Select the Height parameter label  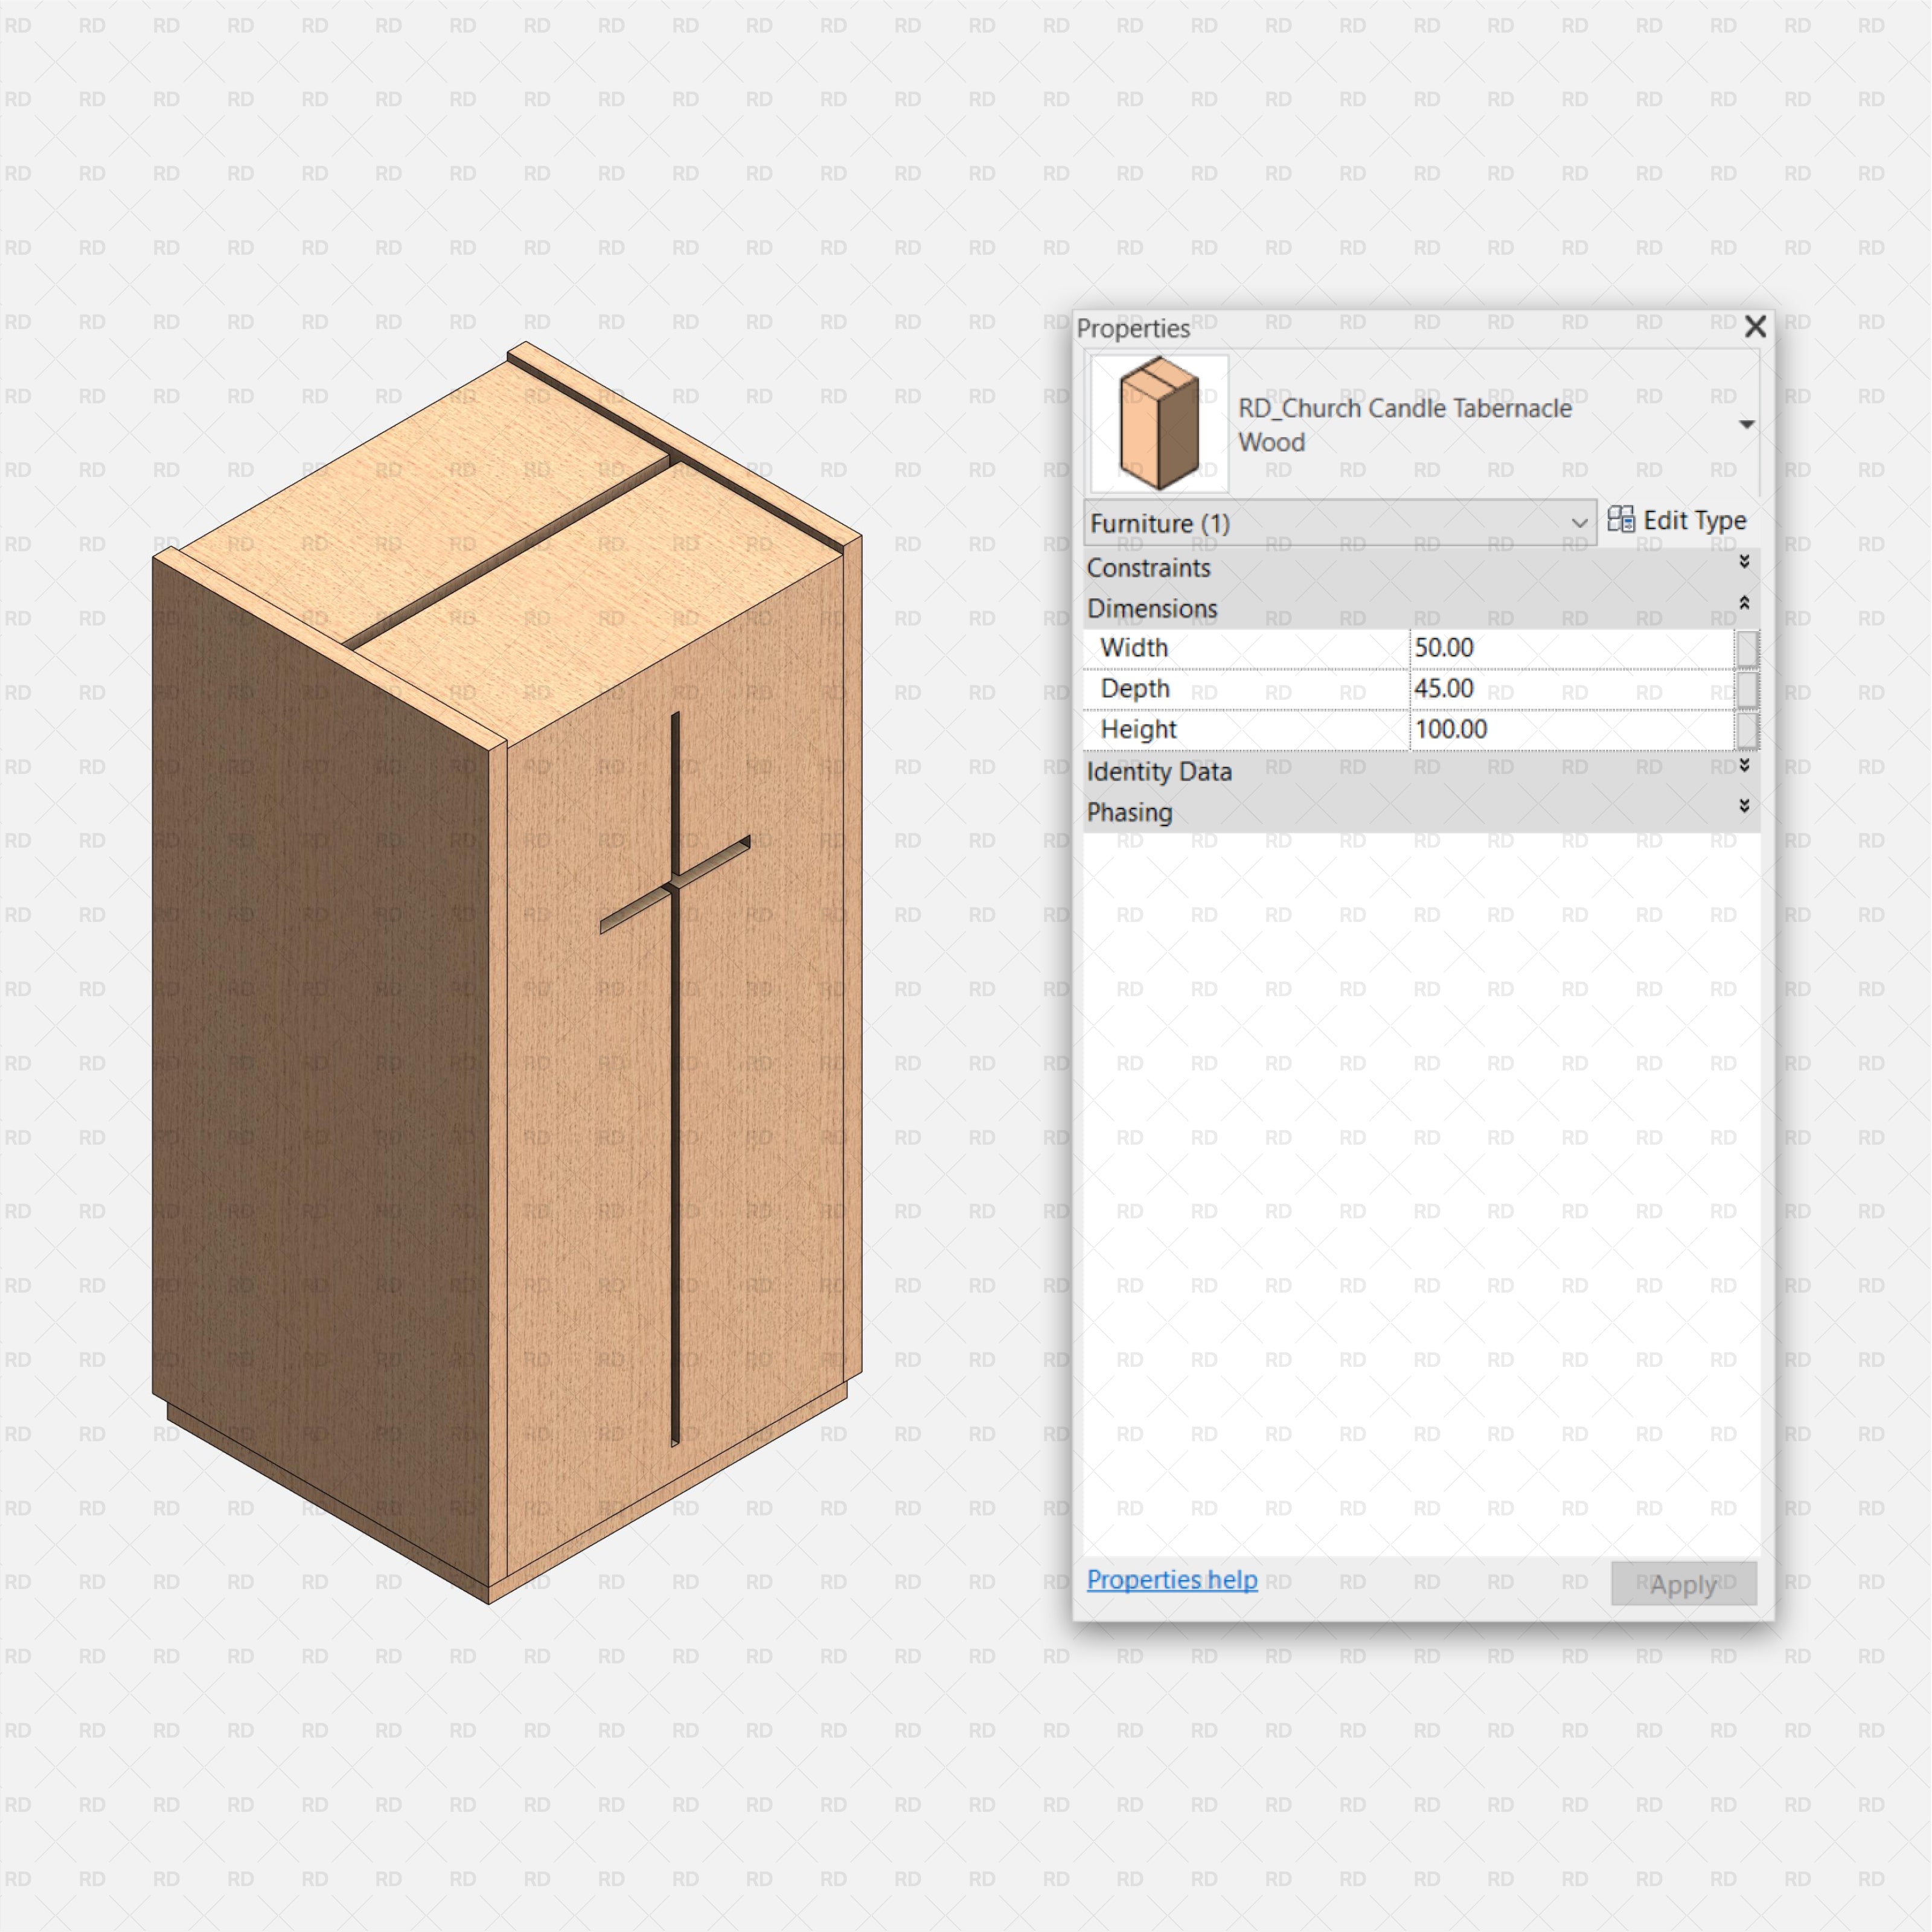1138,730
